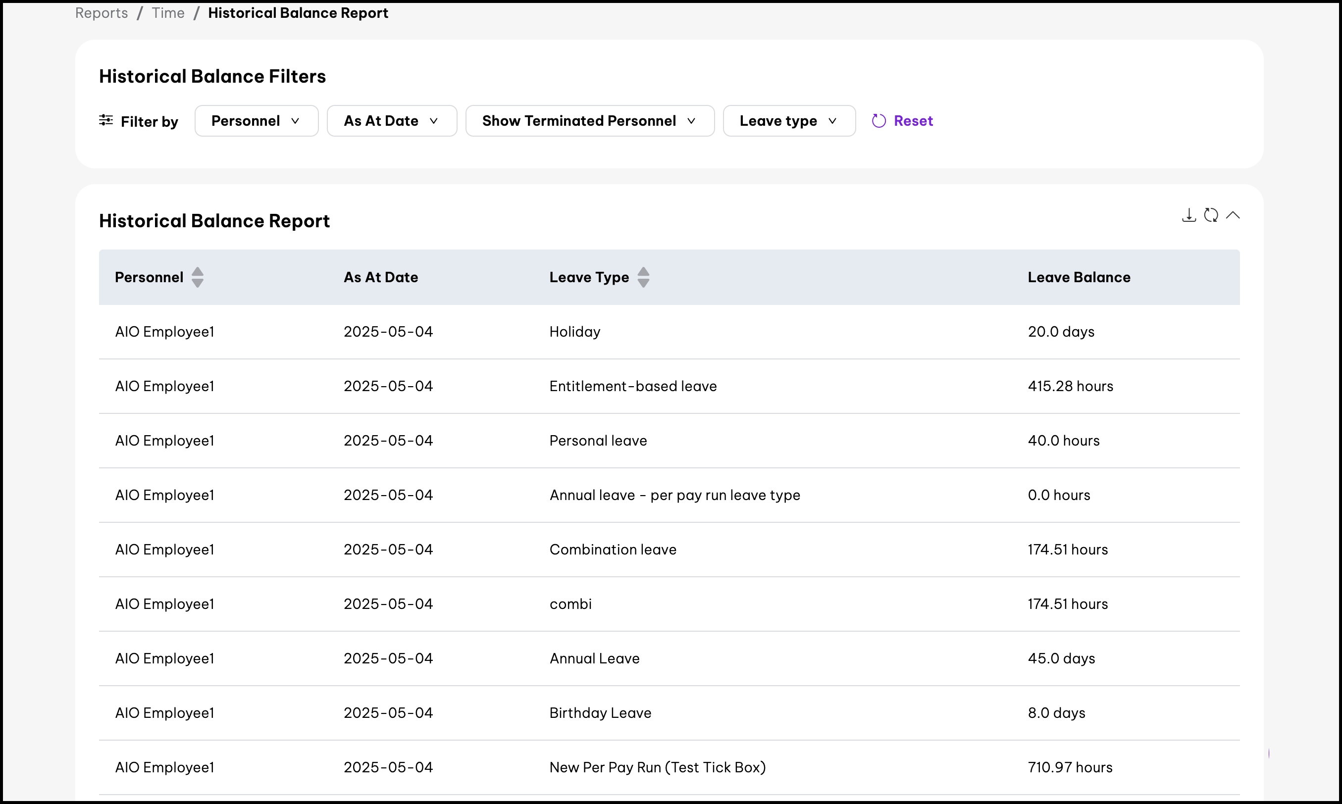Reset all filters via Reset link
1342x804 pixels.
coord(913,121)
